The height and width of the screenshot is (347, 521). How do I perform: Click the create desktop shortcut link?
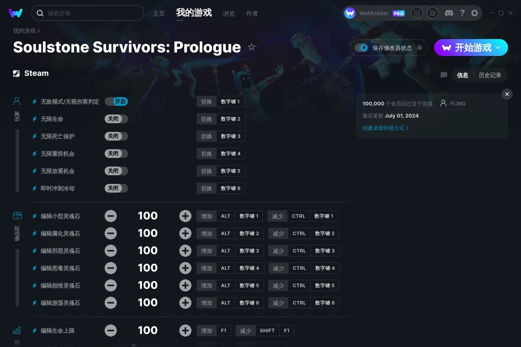[386, 128]
